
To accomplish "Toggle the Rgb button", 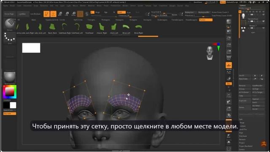I will click(106, 12).
